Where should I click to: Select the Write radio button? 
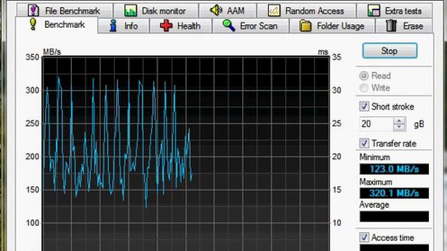364,88
